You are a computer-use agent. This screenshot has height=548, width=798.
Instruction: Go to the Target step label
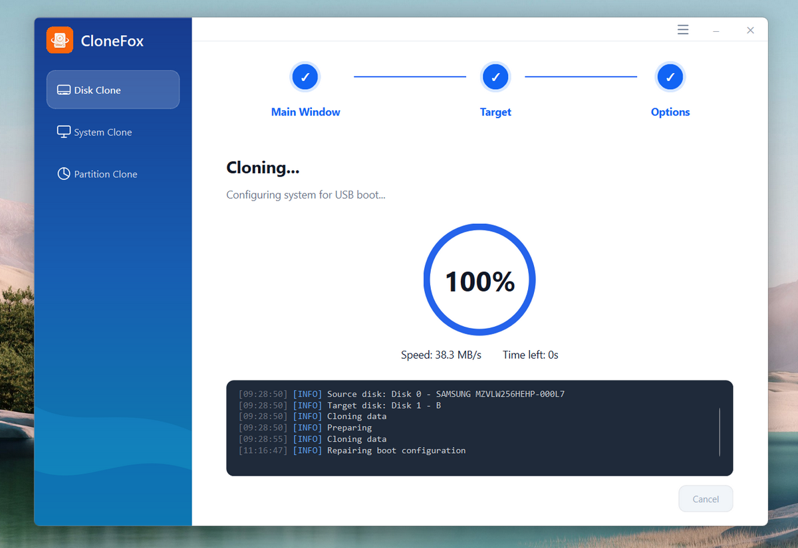click(495, 112)
